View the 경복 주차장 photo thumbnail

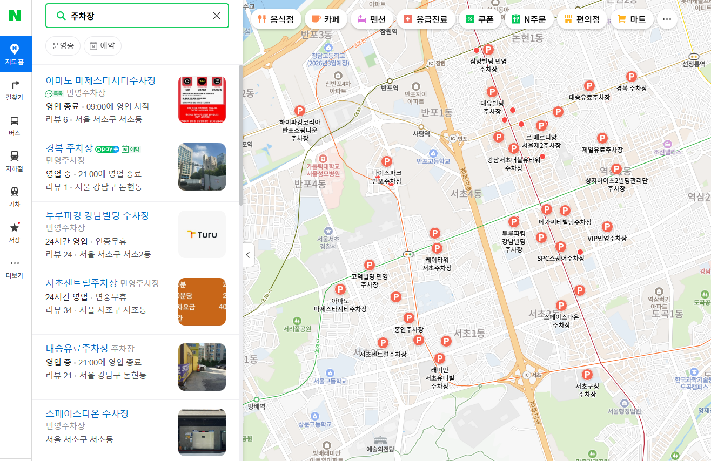point(202,166)
